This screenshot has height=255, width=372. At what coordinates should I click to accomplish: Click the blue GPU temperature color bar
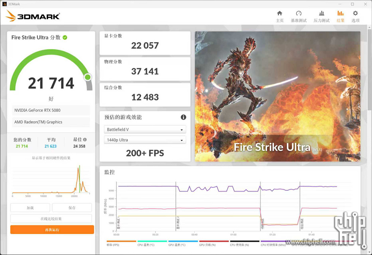tap(183, 241)
